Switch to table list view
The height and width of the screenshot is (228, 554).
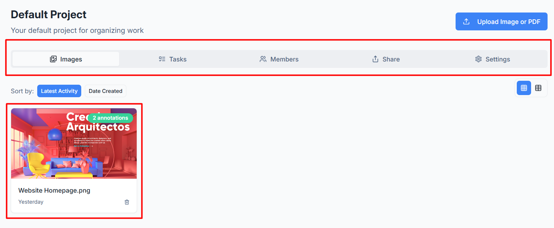point(538,88)
